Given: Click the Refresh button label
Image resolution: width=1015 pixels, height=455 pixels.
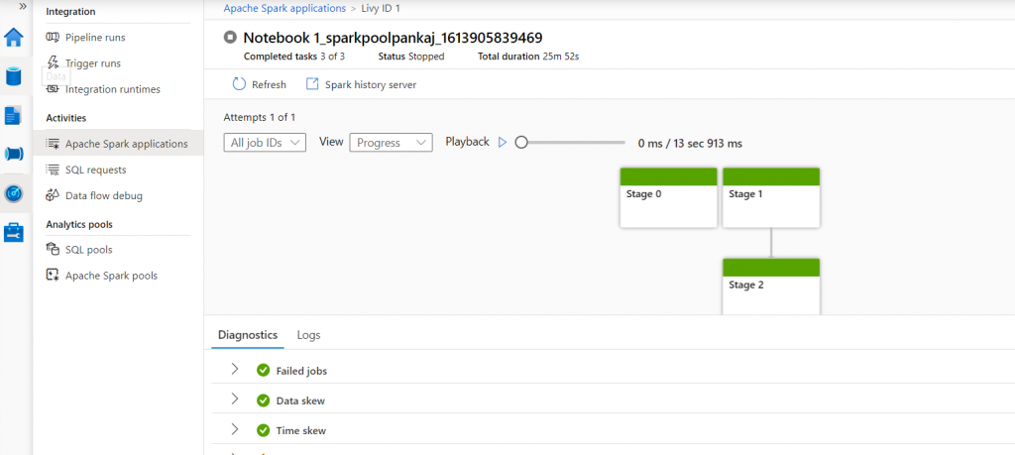Looking at the screenshot, I should tap(269, 85).
